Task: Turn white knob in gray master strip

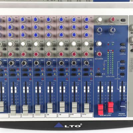Action: pyautogui.click(x=99, y=20)
